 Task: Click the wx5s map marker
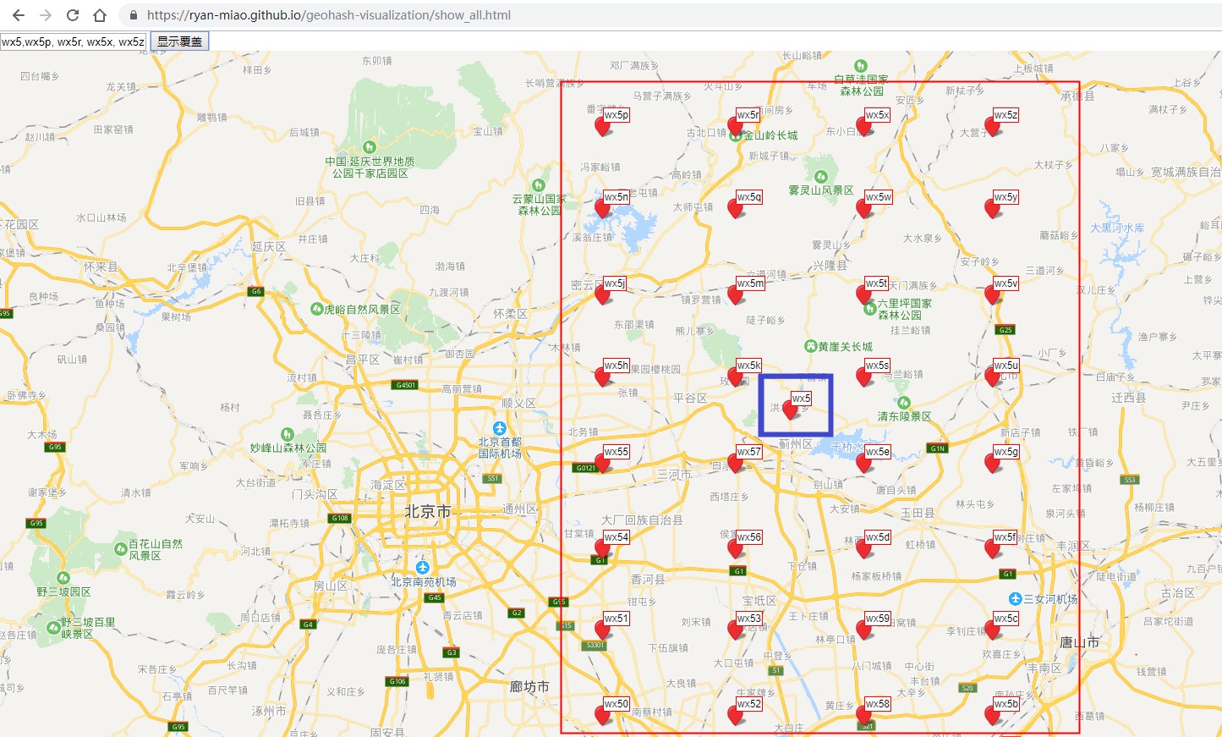[864, 377]
